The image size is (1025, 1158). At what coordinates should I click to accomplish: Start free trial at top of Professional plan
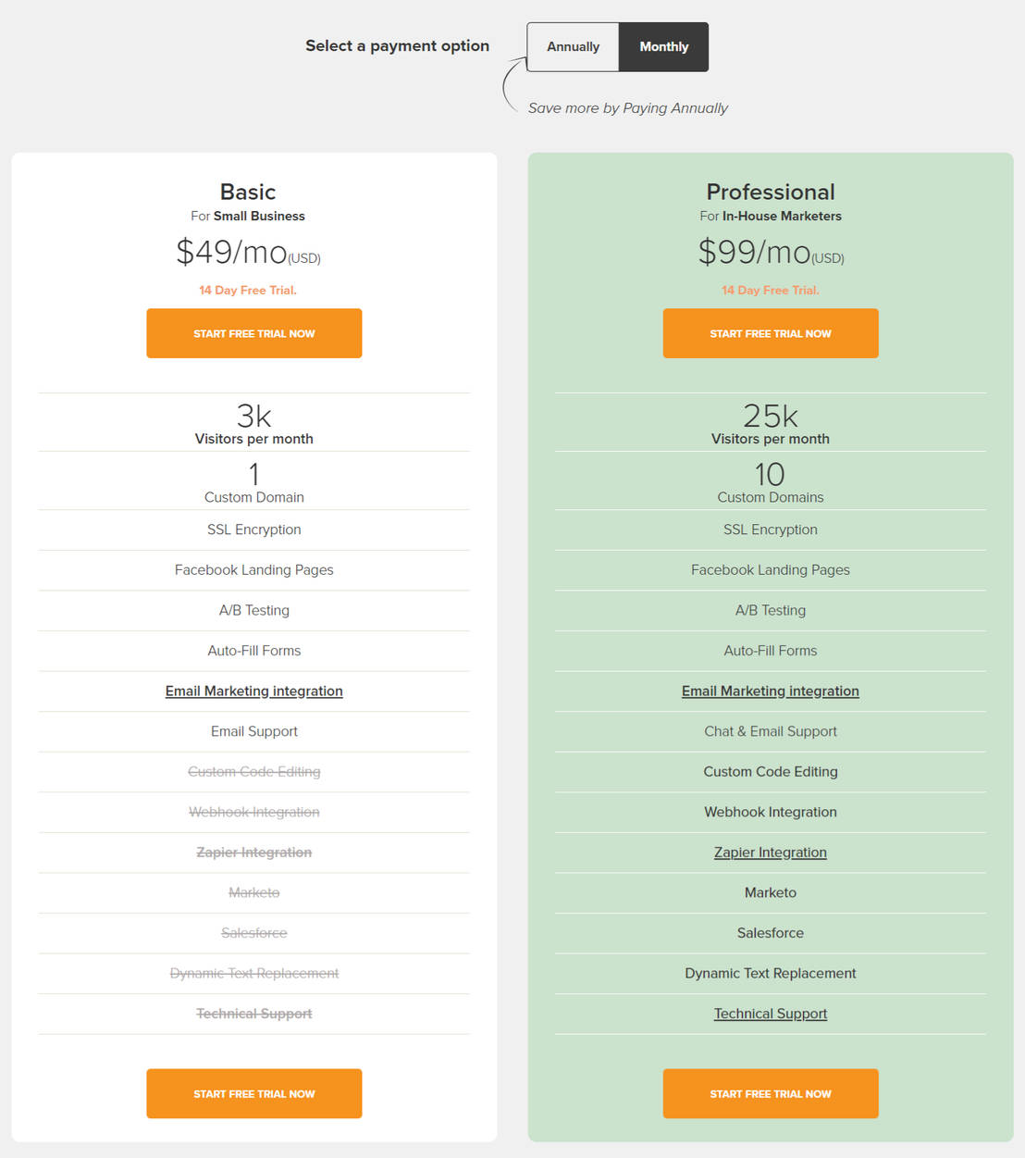point(771,333)
